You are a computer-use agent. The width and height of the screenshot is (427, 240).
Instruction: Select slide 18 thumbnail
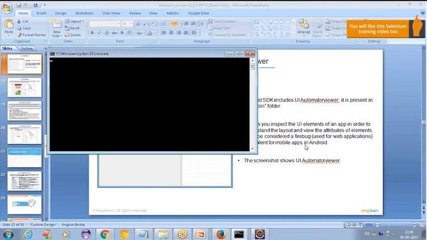(24, 87)
